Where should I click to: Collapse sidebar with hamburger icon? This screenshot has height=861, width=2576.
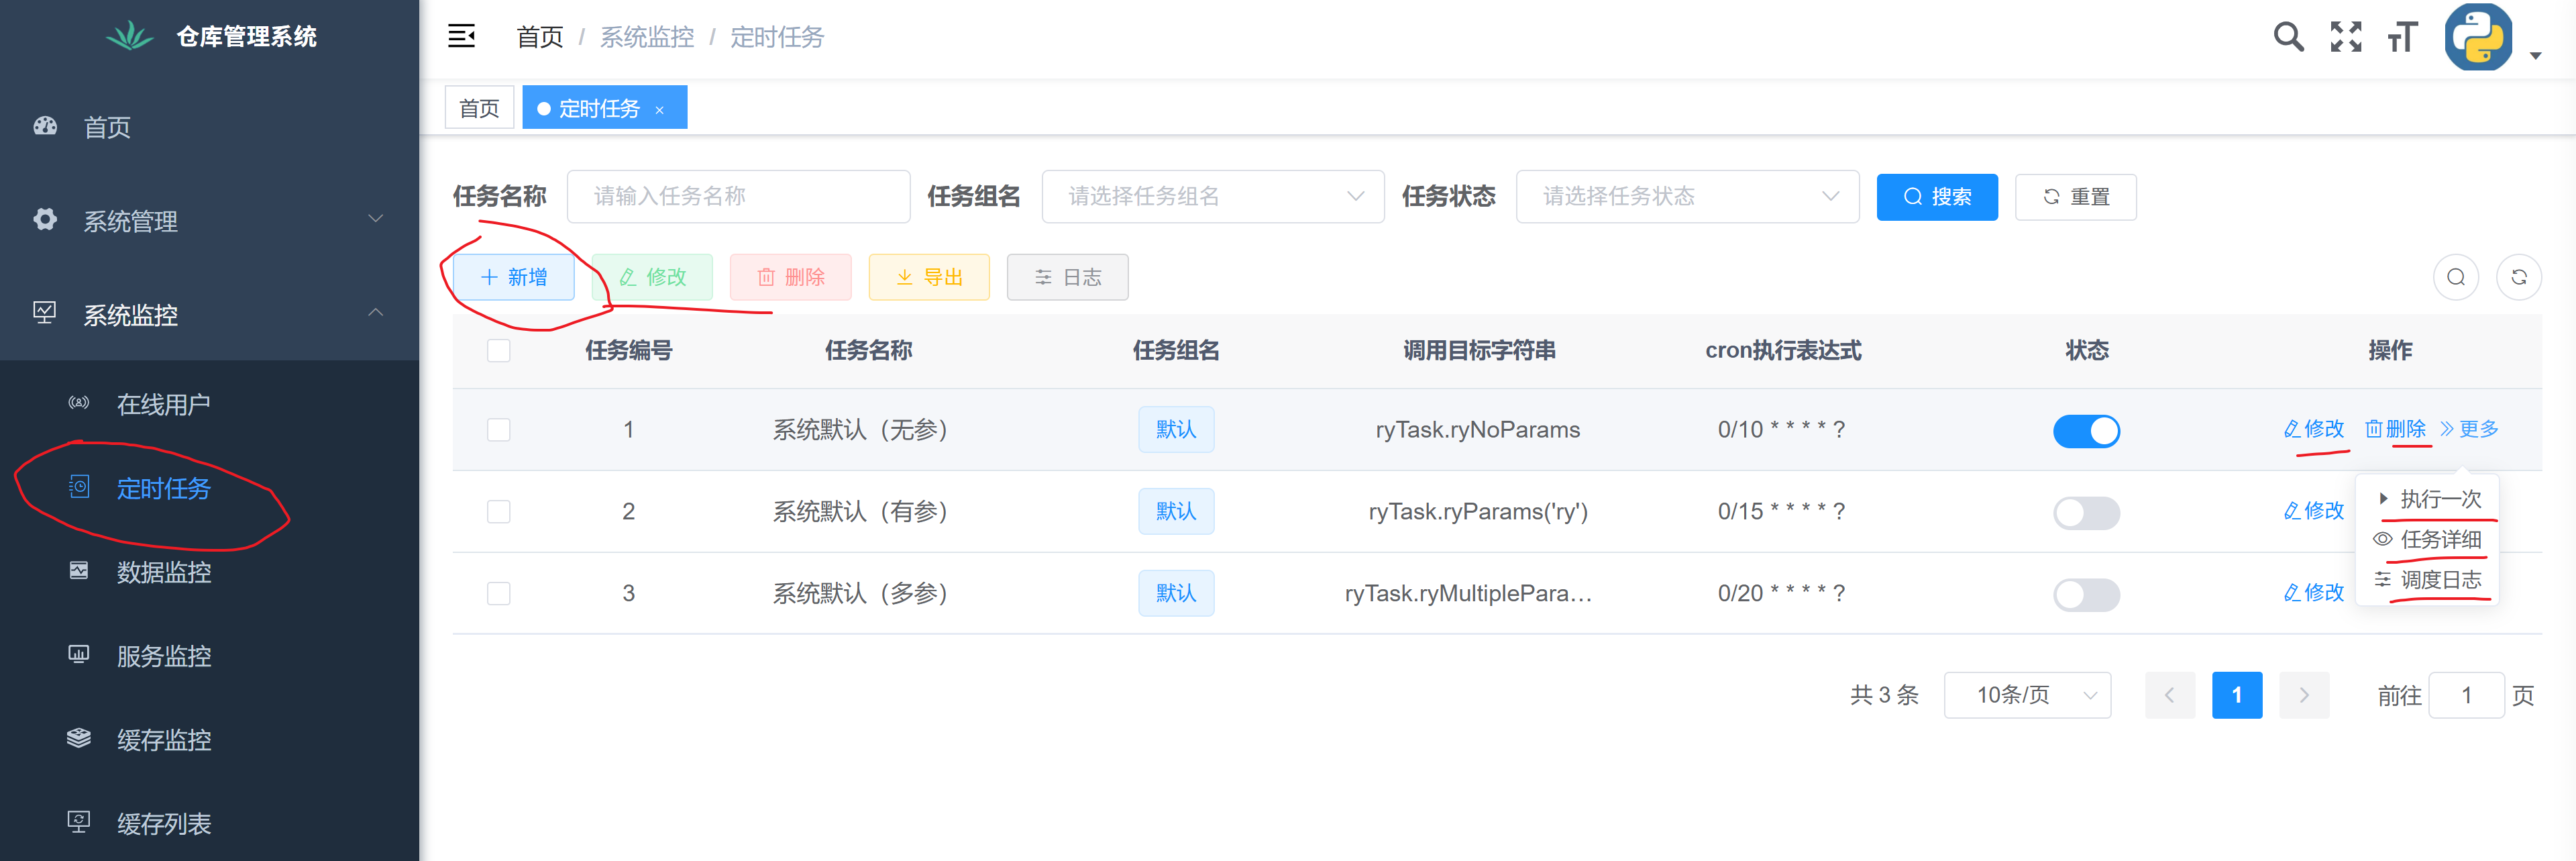pyautogui.click(x=461, y=37)
